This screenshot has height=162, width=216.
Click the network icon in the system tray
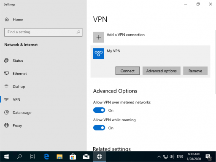coord(165,157)
